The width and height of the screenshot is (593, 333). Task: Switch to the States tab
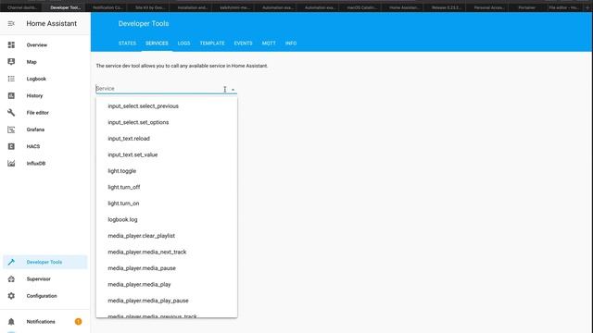click(x=127, y=43)
